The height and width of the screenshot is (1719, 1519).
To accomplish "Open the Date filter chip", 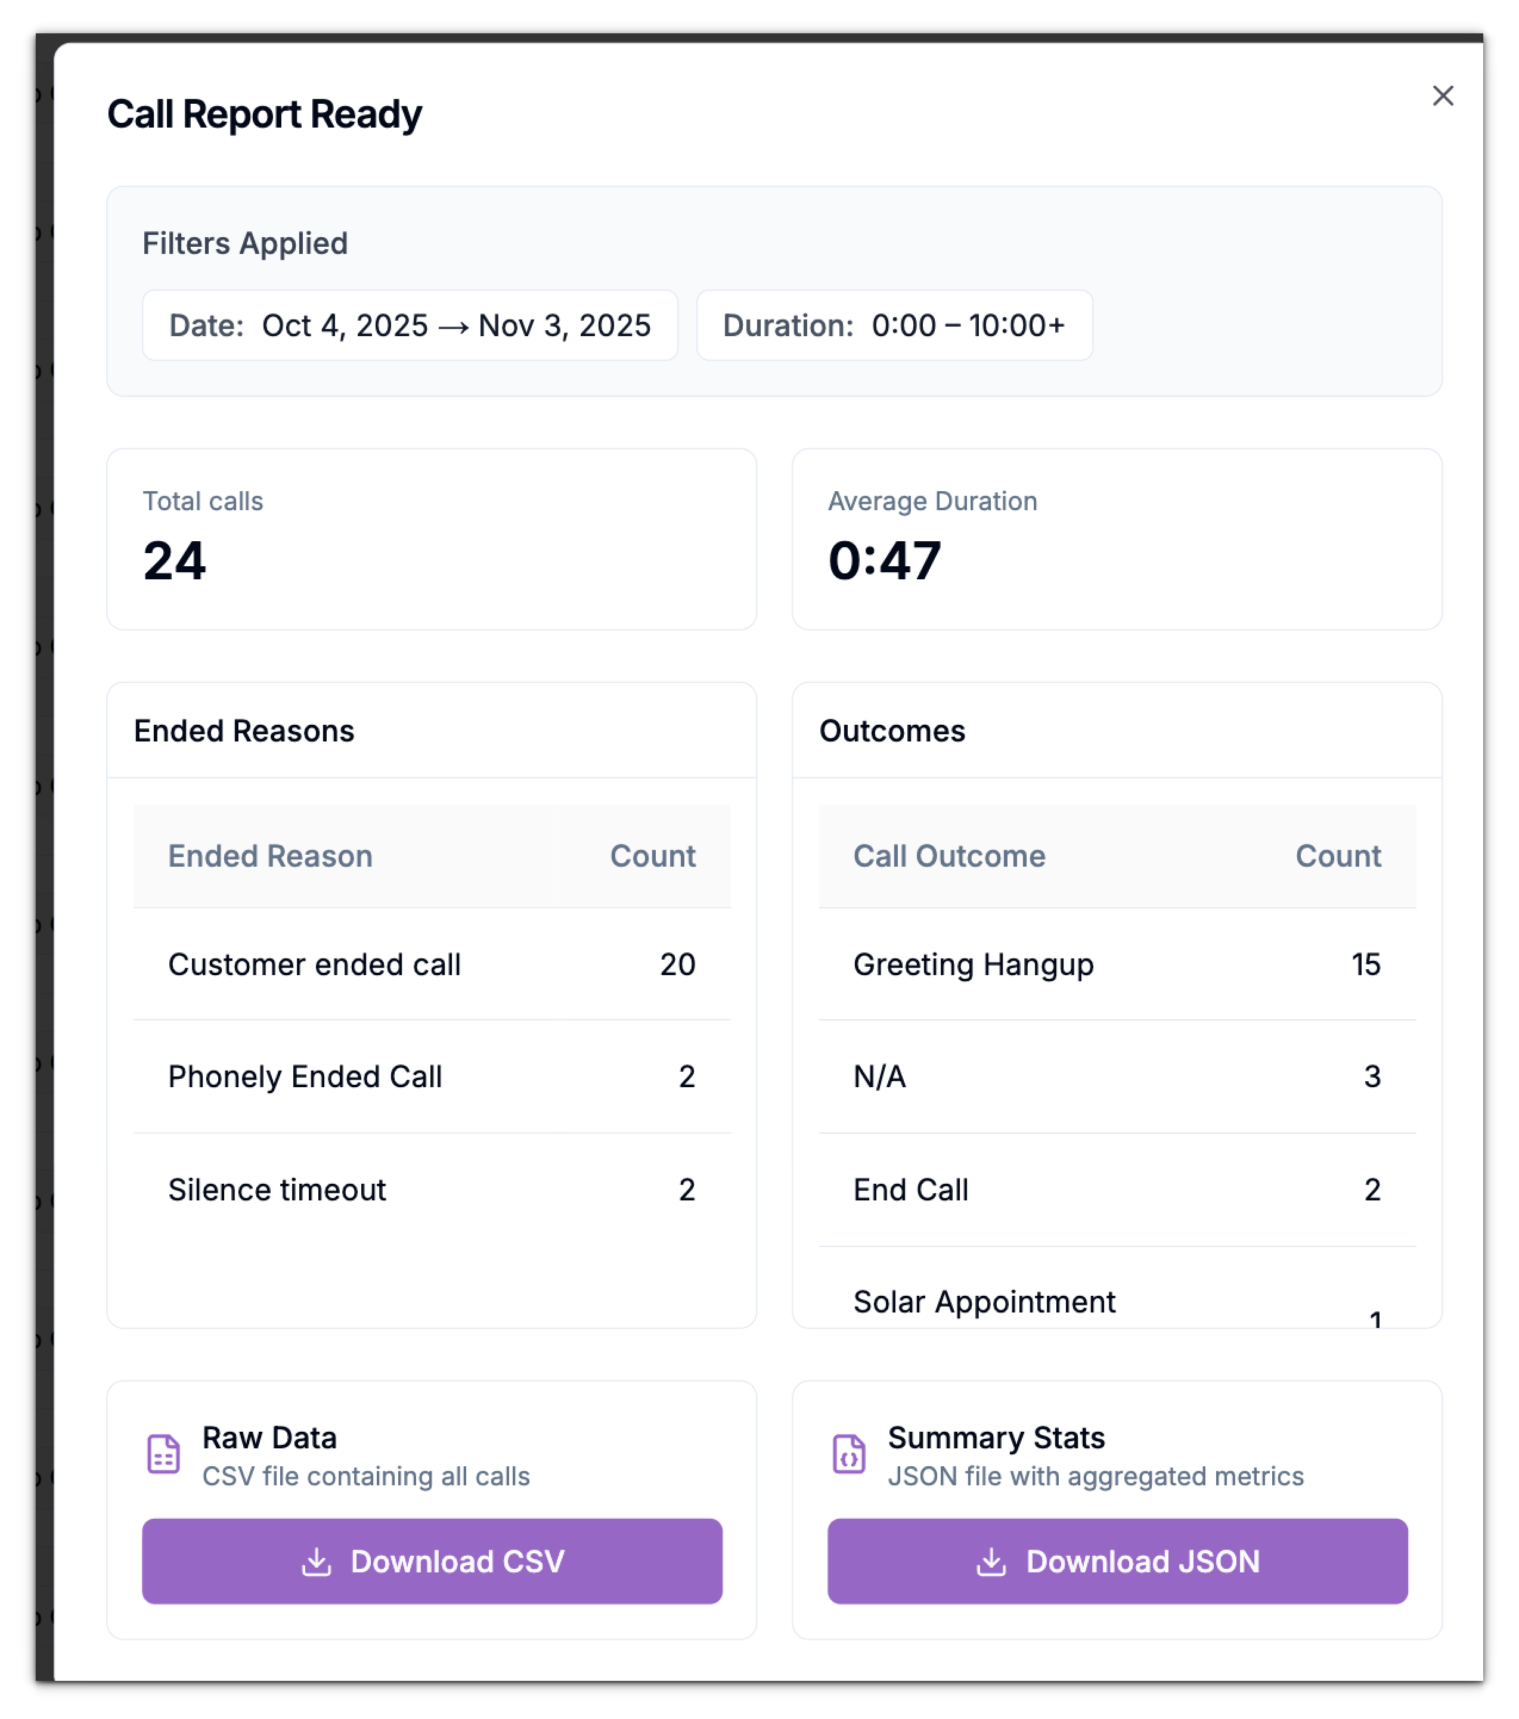I will tap(410, 325).
